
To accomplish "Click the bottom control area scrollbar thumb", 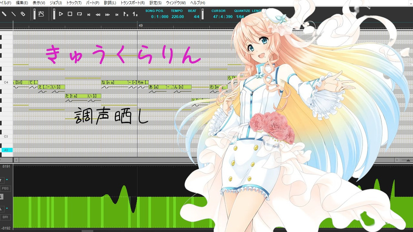I will point(87,231).
